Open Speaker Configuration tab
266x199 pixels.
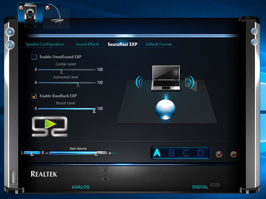pos(45,44)
